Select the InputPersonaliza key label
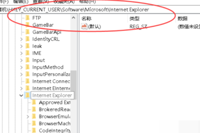This screenshot has width=200, height=133. click(x=51, y=74)
